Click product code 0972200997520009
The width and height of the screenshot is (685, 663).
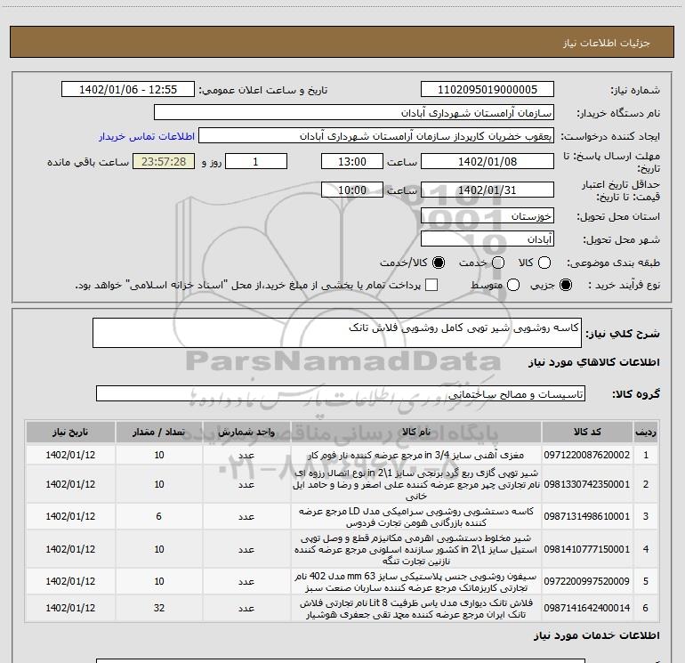(x=587, y=581)
